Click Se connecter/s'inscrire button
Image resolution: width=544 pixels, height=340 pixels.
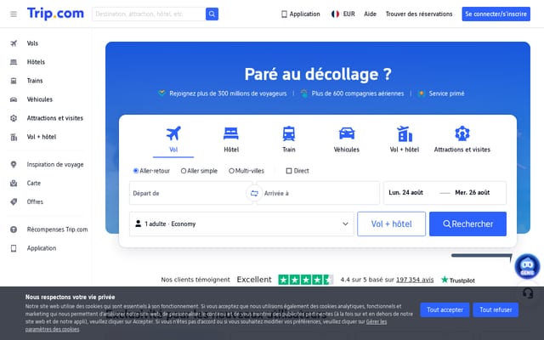(496, 14)
